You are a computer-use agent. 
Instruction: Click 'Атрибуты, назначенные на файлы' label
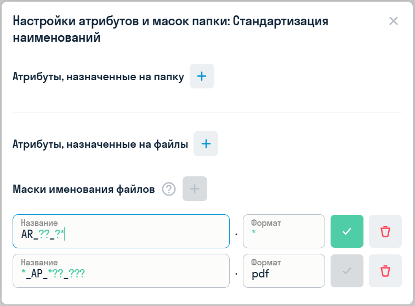100,144
